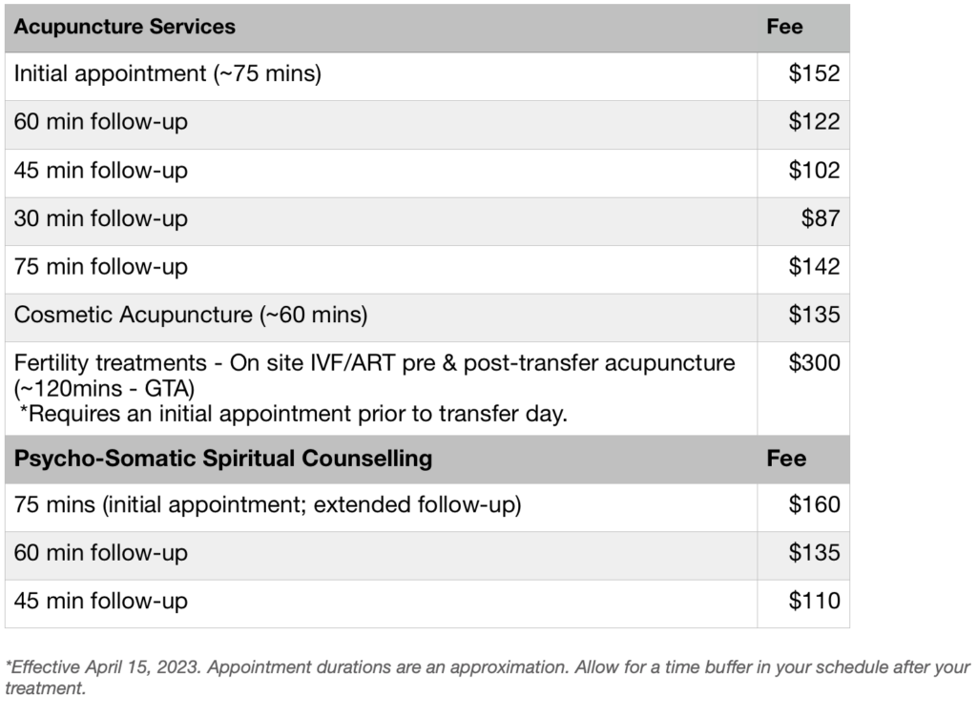Click the Acupuncture Services table header
The width and height of the screenshot is (977, 716).
tap(124, 27)
